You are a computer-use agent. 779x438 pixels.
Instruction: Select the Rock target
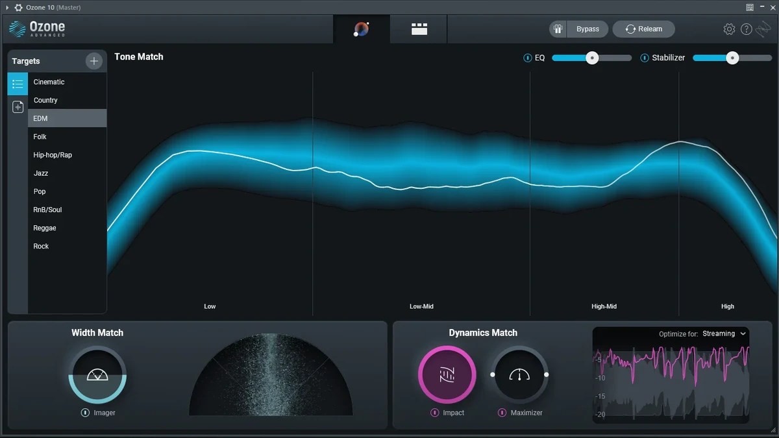[67, 246]
